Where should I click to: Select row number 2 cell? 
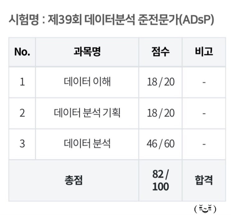tap(22, 113)
